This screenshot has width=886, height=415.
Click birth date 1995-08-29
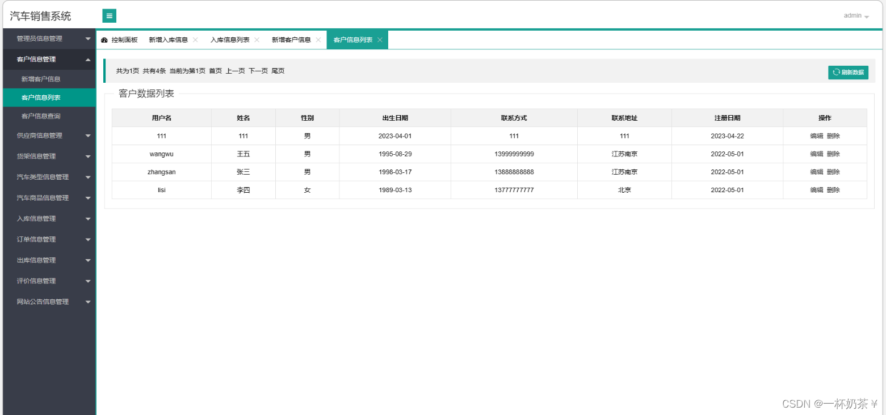[x=395, y=154]
